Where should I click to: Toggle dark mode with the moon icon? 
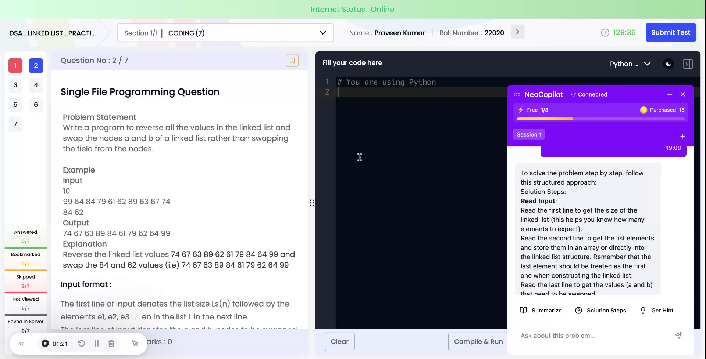(668, 64)
